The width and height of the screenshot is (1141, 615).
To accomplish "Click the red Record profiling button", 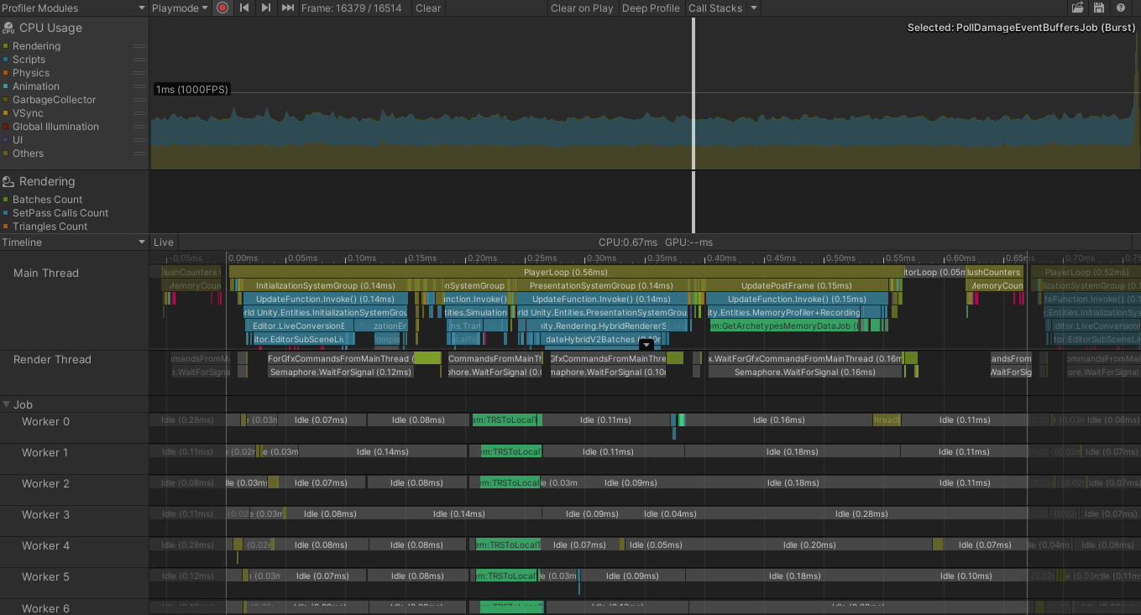I will click(x=222, y=8).
